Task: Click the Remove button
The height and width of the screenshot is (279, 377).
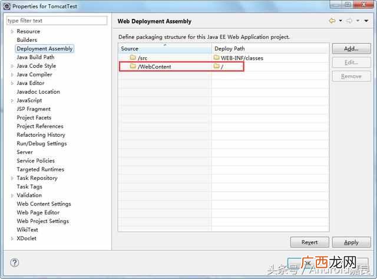Action: point(351,77)
